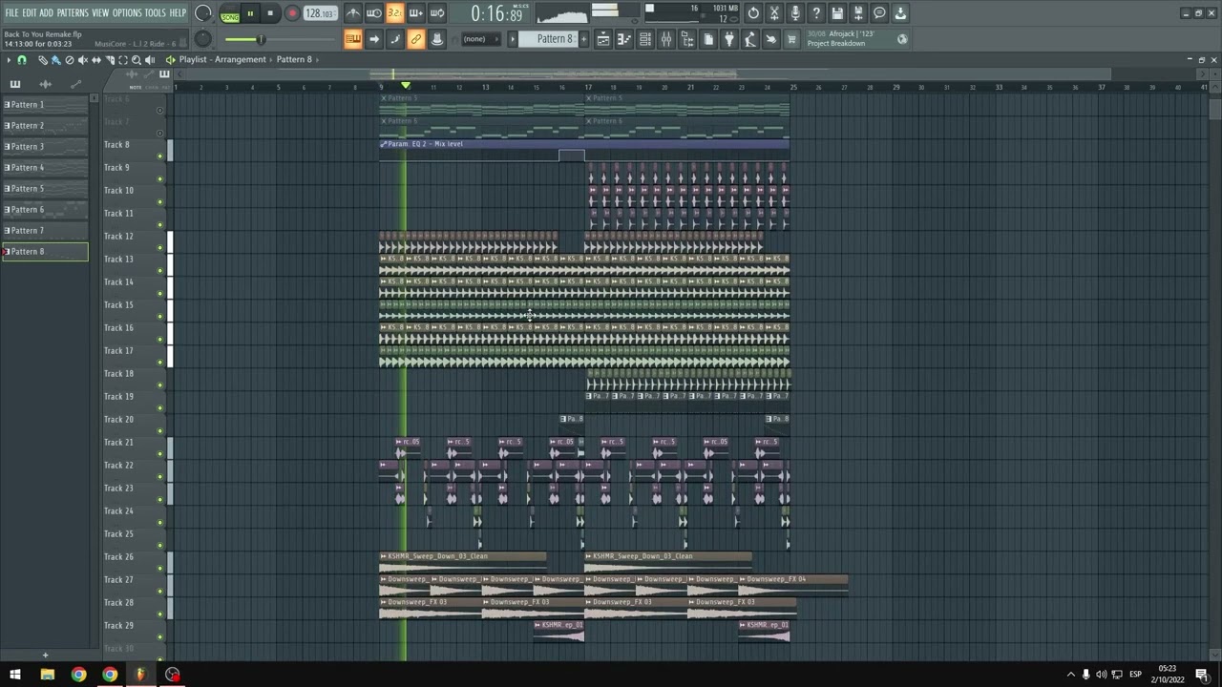Open the Pattern 8 selector dropdown

point(548,39)
